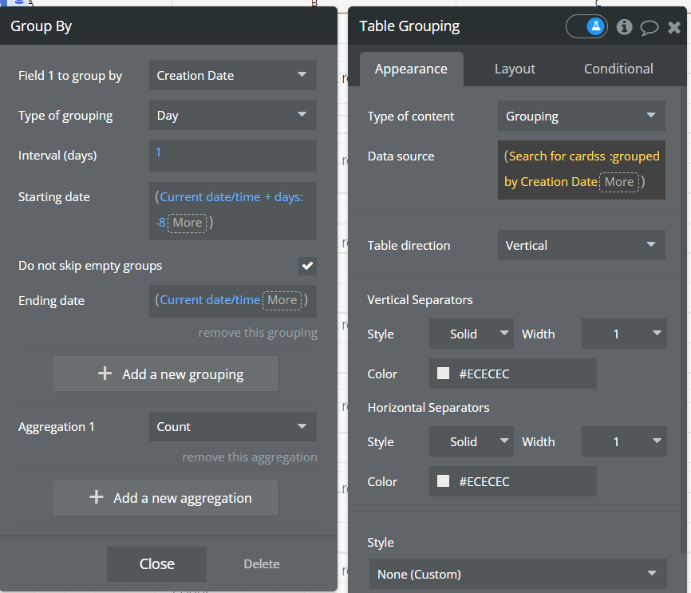Close the Table Grouping panel with X
The height and width of the screenshot is (593, 691).
[674, 27]
